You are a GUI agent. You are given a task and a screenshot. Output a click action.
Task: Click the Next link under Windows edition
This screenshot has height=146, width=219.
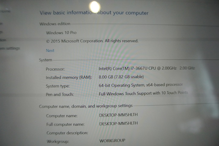pyautogui.click(x=50, y=50)
